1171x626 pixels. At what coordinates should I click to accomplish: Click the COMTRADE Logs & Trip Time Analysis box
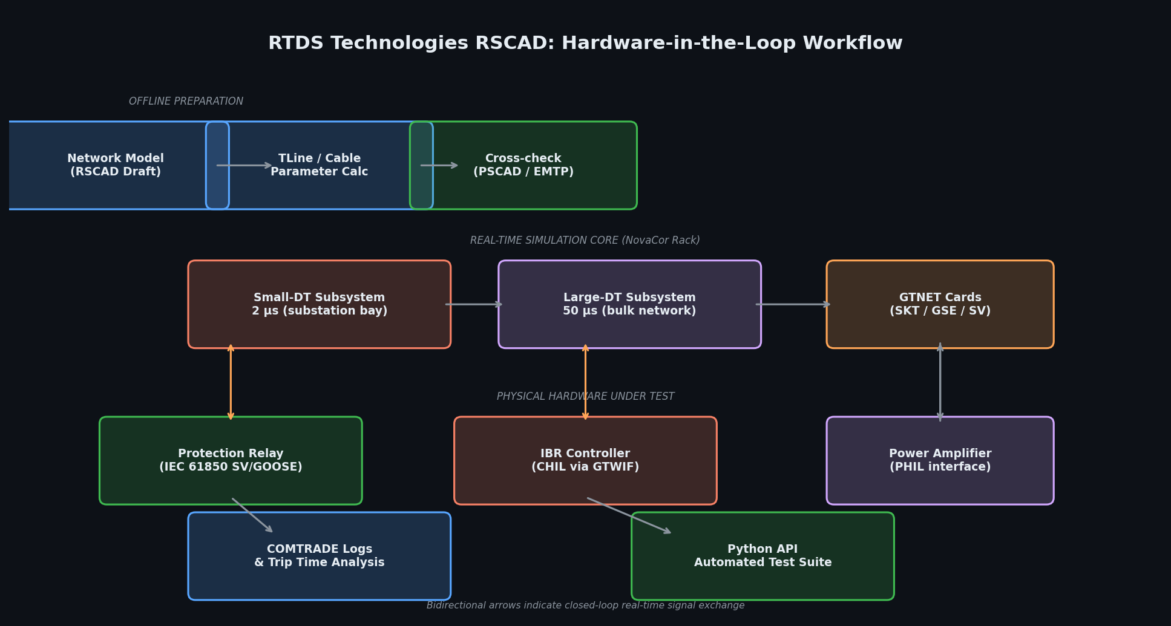320,556
